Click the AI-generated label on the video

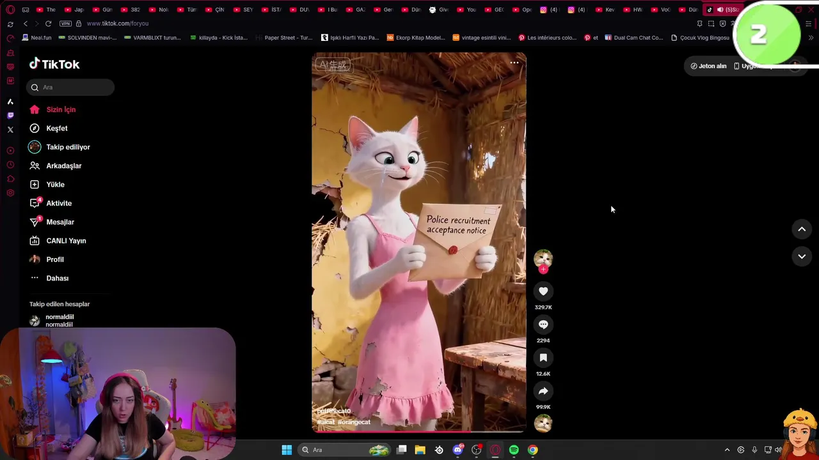pyautogui.click(x=333, y=65)
